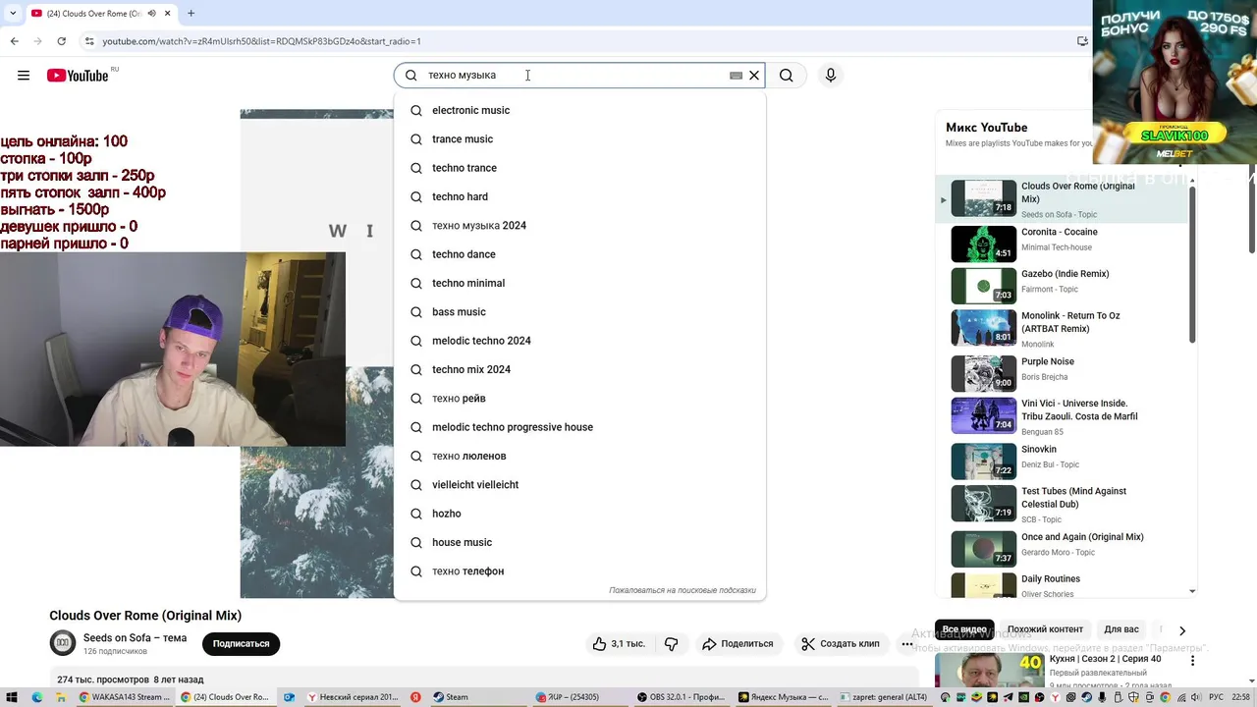Viewport: 1257px width, 707px height.
Task: Reload the page with the refresh icon
Action: click(61, 41)
